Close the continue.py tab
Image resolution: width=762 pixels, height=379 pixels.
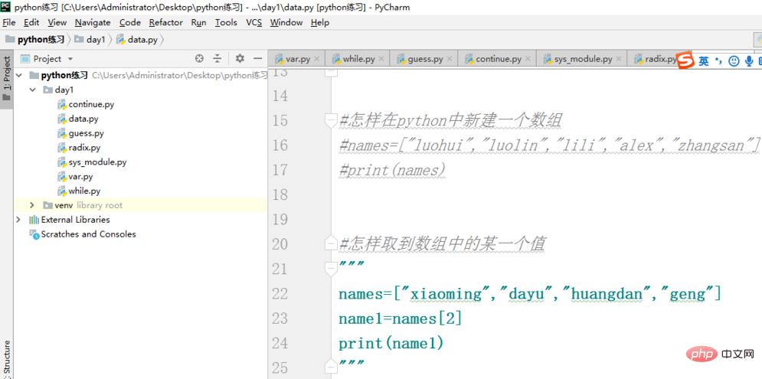528,59
